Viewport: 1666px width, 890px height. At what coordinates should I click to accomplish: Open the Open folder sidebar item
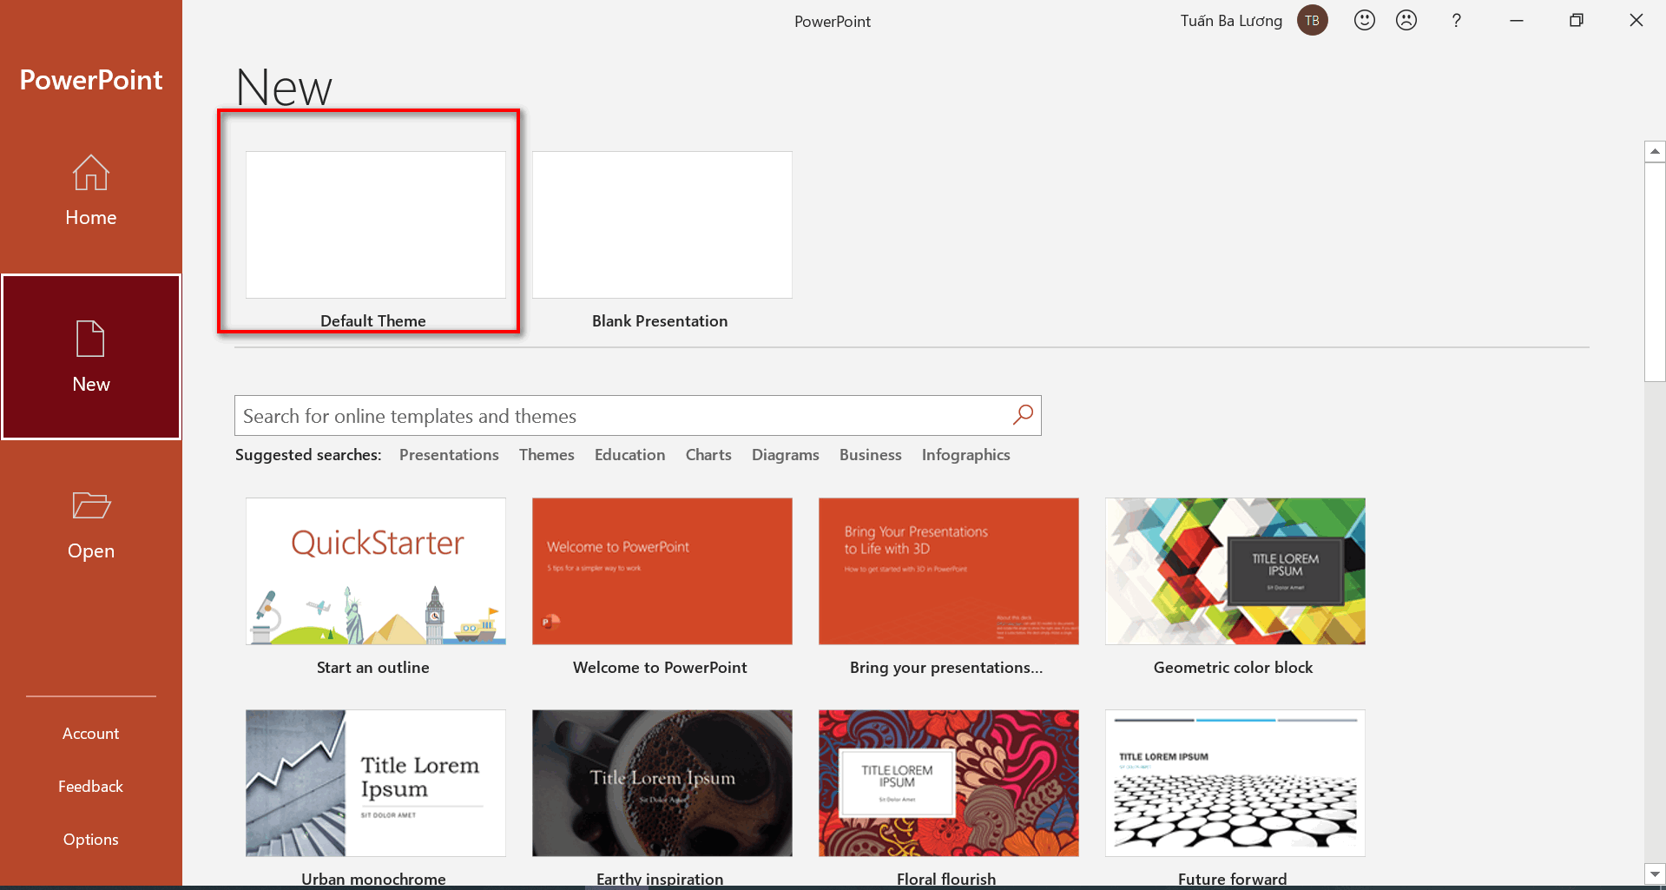tap(91, 525)
